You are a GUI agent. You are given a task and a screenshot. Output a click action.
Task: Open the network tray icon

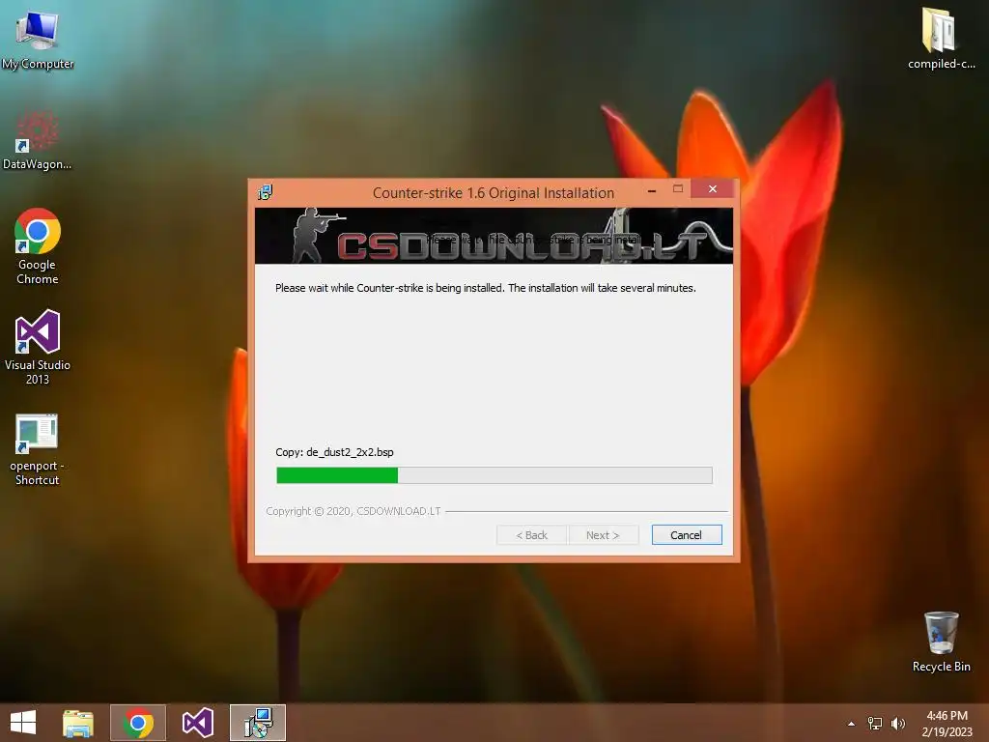(x=875, y=724)
